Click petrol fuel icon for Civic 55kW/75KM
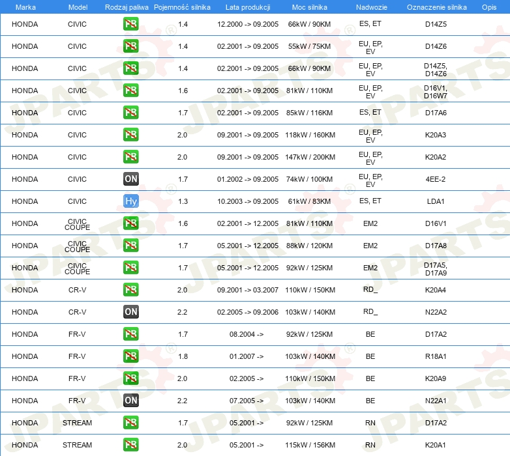The height and width of the screenshot is (456, 510). (x=130, y=46)
